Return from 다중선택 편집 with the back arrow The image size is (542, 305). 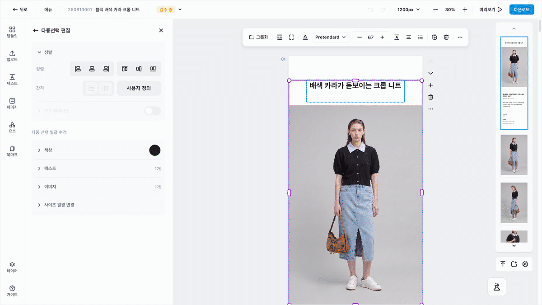pyautogui.click(x=36, y=30)
